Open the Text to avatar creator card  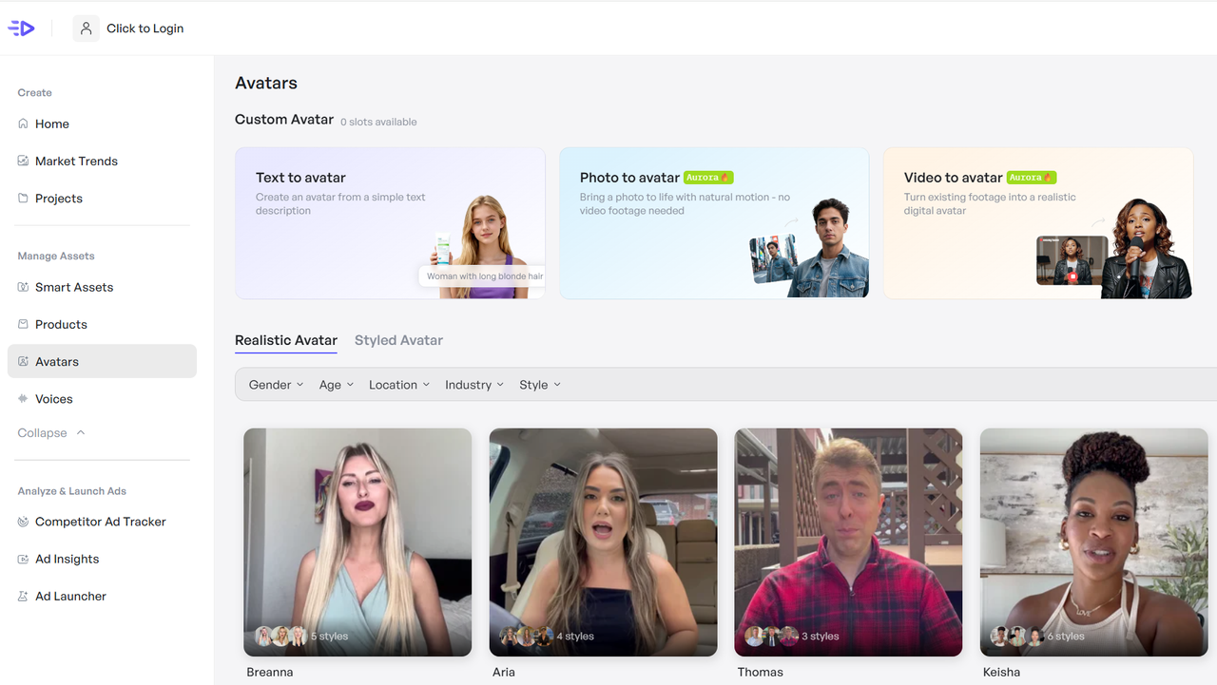click(x=389, y=222)
